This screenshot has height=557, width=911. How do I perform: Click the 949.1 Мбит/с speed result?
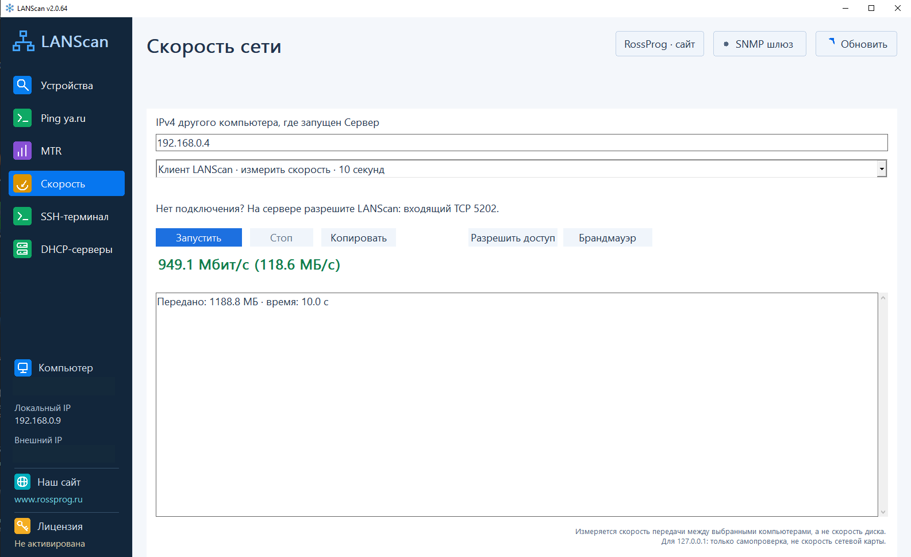(x=249, y=264)
